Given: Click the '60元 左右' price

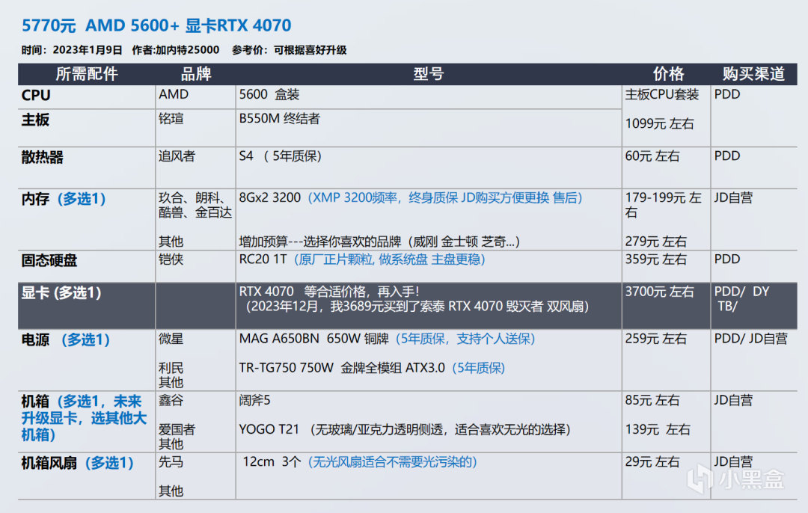Looking at the screenshot, I should 652,156.
